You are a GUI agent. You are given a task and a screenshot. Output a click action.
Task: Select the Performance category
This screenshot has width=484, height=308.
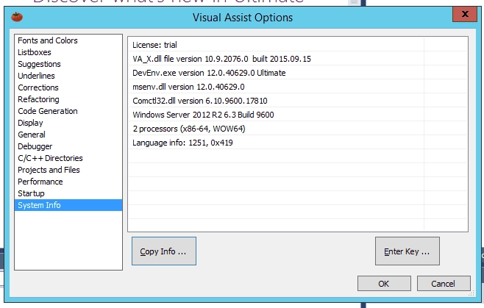(68, 182)
